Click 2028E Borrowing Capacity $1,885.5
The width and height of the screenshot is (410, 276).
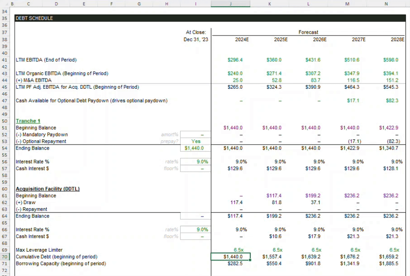click(x=389, y=264)
